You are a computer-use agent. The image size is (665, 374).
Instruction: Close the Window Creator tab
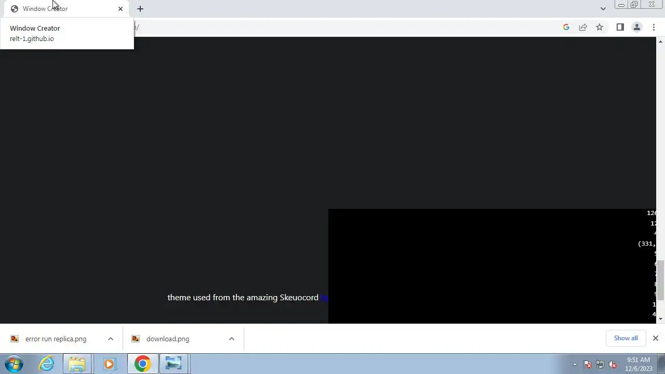(x=121, y=9)
